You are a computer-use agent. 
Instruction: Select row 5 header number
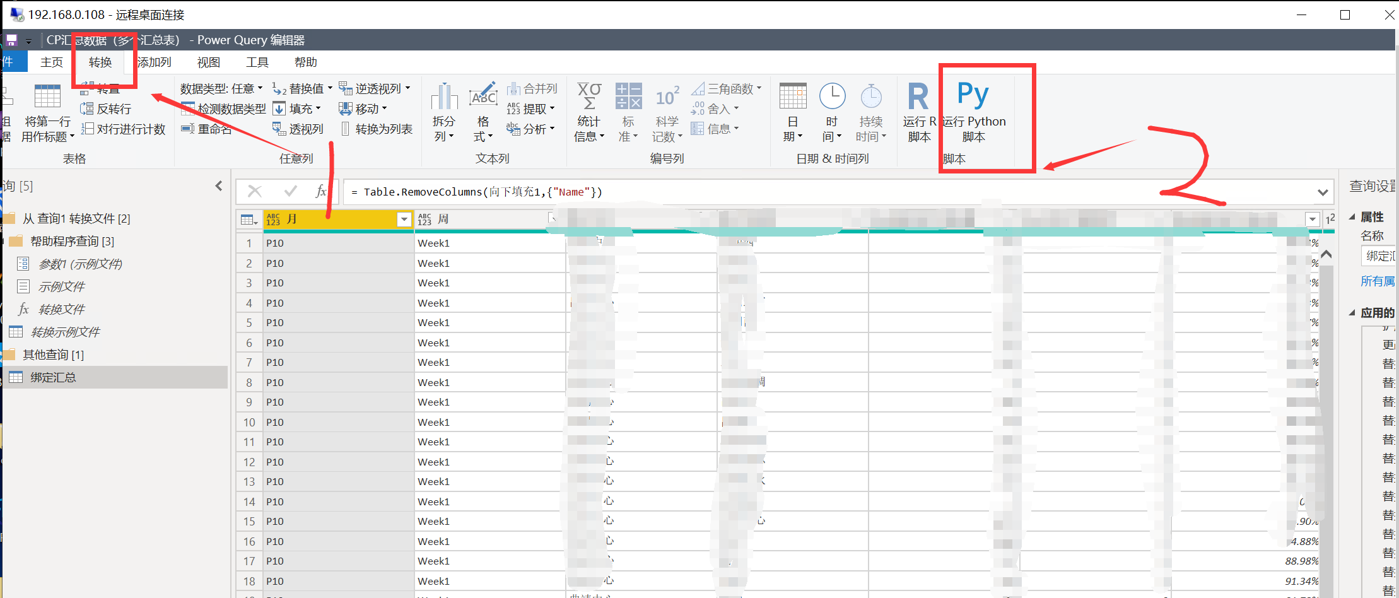pyautogui.click(x=249, y=322)
